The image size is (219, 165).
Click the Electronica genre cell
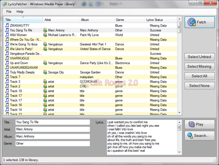[x=122, y=63]
